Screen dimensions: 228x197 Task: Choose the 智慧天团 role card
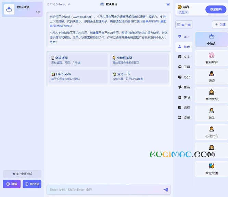point(212,169)
